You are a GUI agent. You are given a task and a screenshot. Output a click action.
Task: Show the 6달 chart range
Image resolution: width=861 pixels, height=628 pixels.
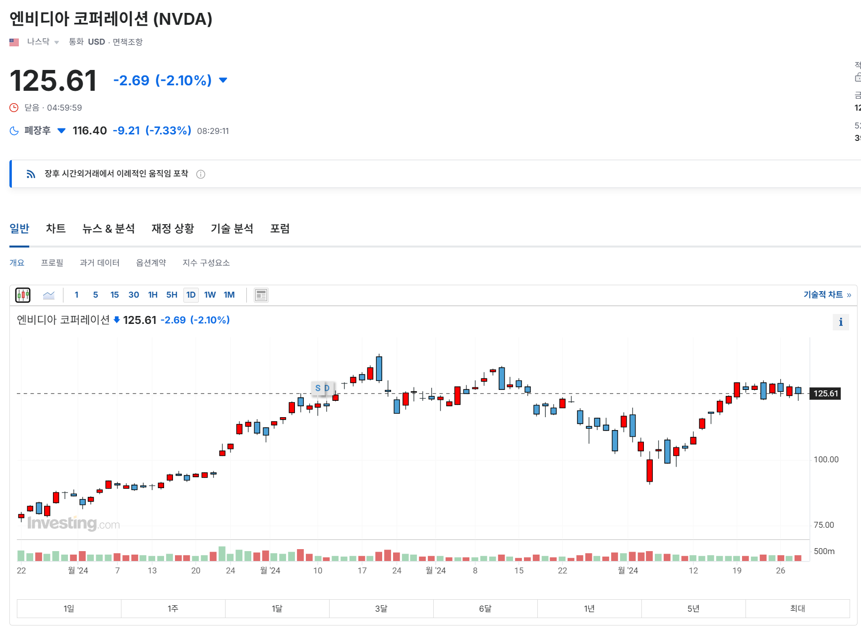[x=485, y=609]
